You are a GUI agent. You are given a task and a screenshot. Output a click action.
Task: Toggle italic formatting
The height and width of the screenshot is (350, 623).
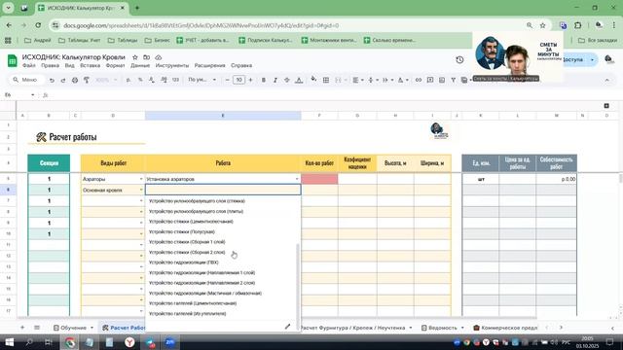[275, 80]
